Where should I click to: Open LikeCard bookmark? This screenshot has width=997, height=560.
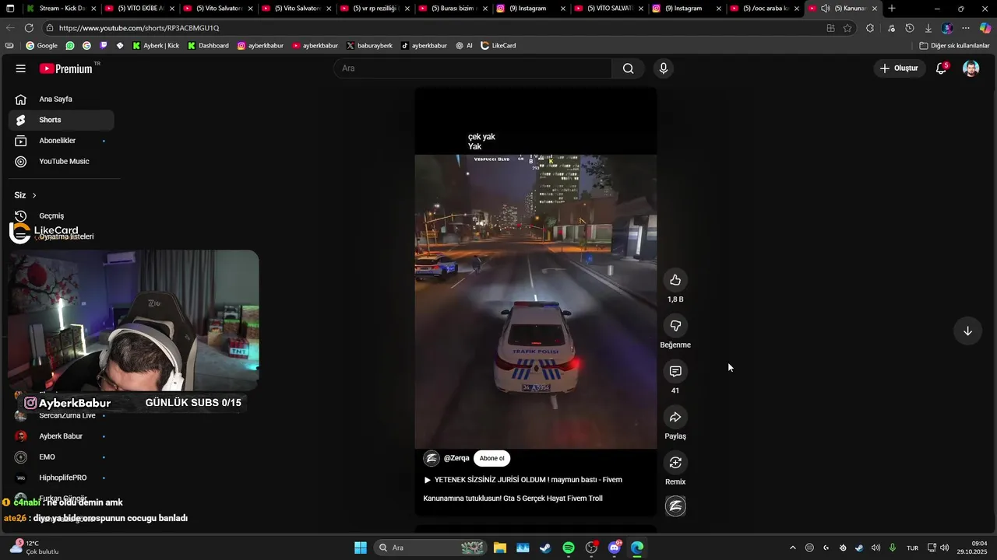pyautogui.click(x=498, y=46)
